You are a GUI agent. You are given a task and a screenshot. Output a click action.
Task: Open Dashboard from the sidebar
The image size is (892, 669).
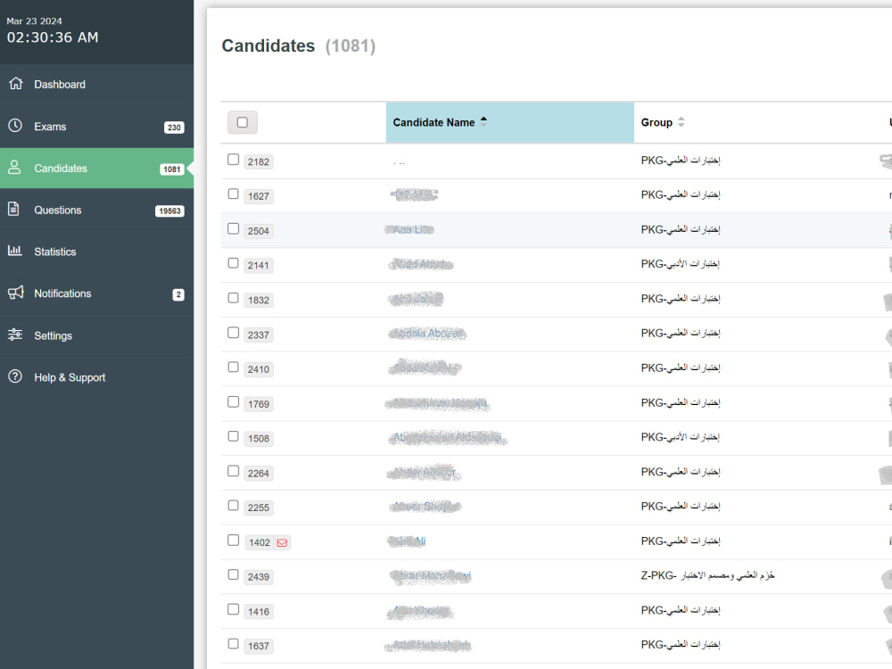96,84
